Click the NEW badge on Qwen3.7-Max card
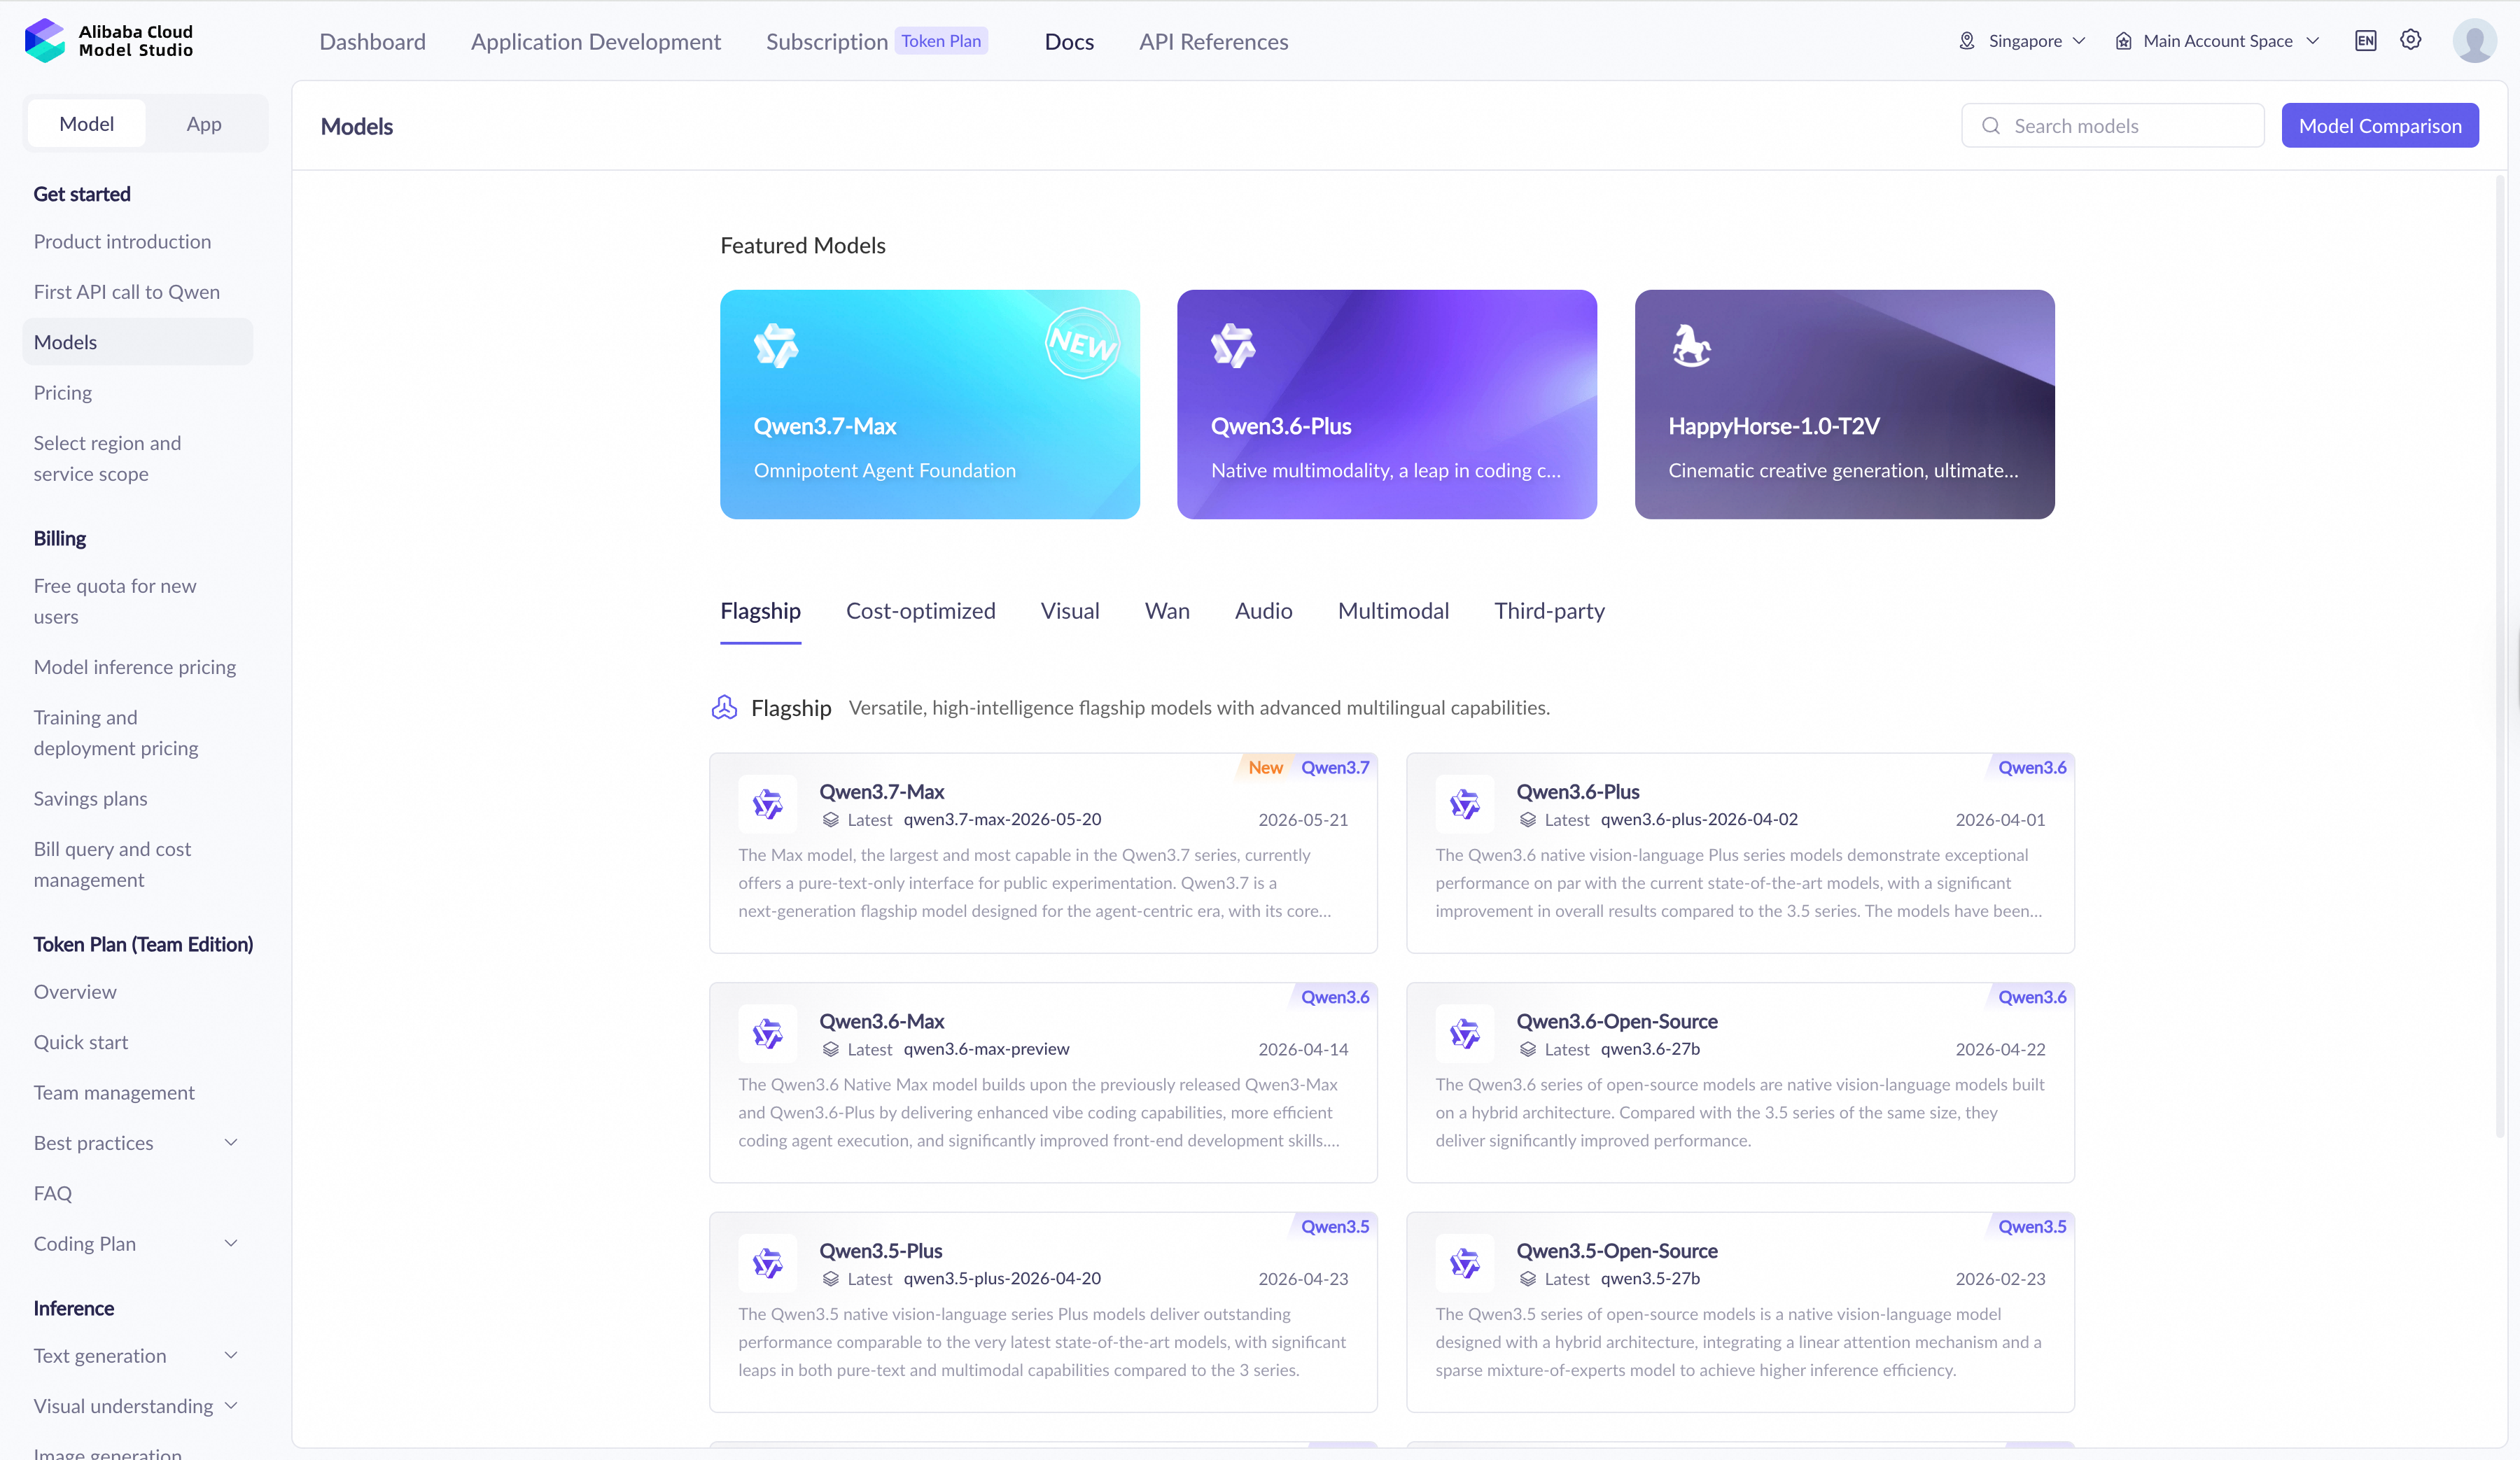 [x=1082, y=343]
